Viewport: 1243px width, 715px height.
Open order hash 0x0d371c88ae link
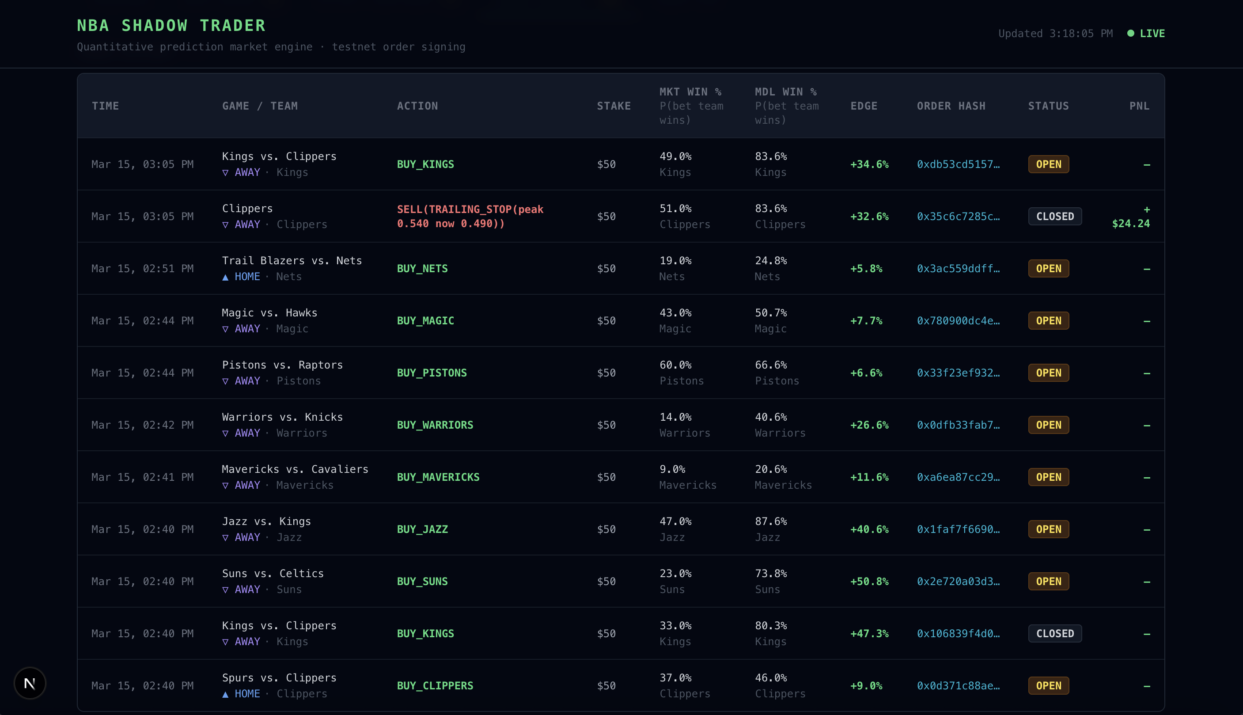pos(958,685)
